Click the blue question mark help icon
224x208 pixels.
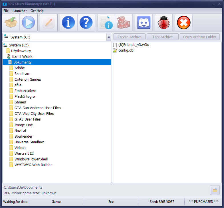pyautogui.click(x=86, y=23)
